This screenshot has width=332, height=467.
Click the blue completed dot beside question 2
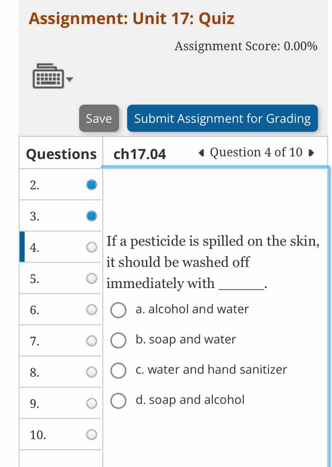92,185
